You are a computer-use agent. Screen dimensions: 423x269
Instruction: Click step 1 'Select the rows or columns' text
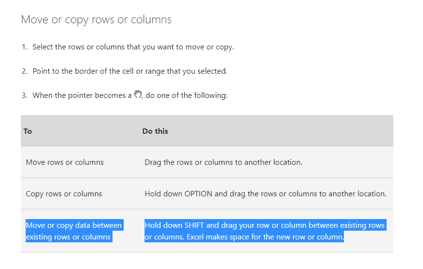(133, 47)
